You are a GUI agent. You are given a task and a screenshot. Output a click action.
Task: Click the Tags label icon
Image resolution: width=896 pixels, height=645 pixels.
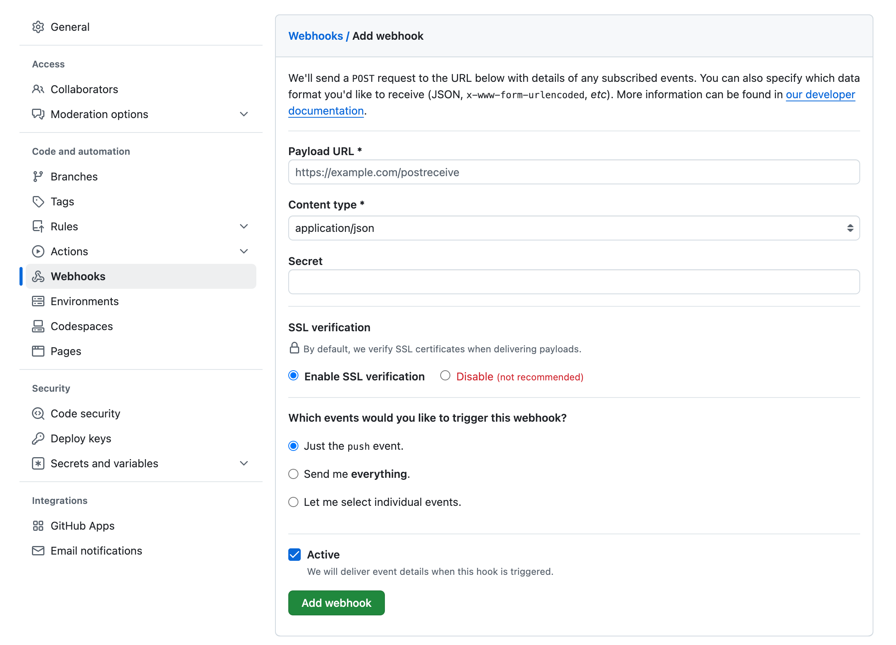pyautogui.click(x=38, y=201)
